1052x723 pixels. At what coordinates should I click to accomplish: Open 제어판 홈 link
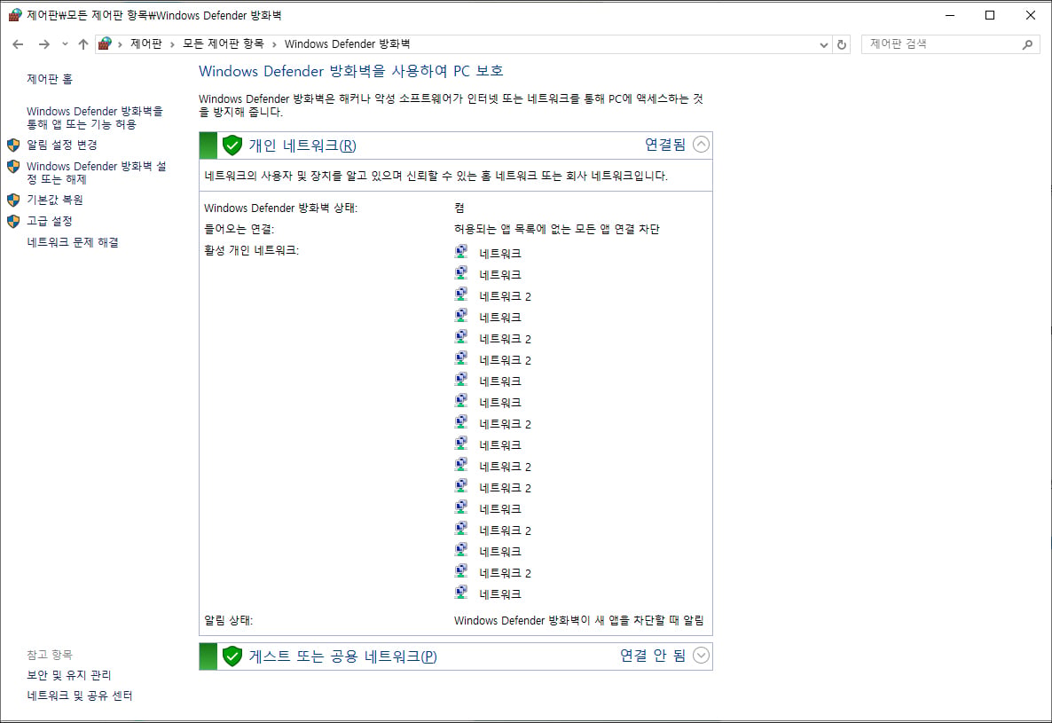click(50, 79)
